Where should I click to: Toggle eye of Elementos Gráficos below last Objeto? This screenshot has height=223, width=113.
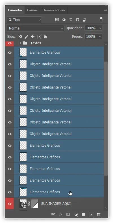(x=10, y=146)
